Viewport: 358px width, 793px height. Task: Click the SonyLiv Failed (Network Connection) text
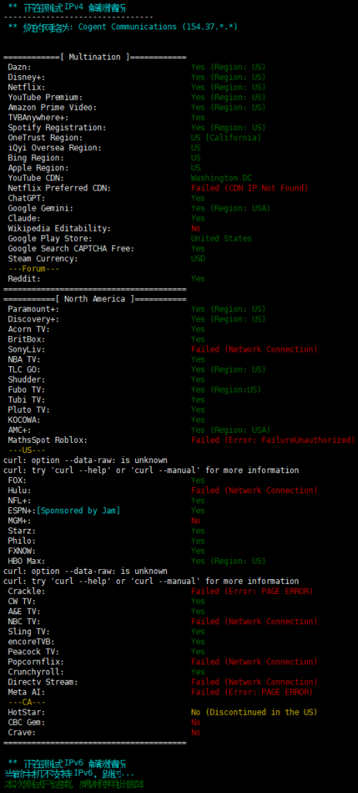tap(254, 349)
